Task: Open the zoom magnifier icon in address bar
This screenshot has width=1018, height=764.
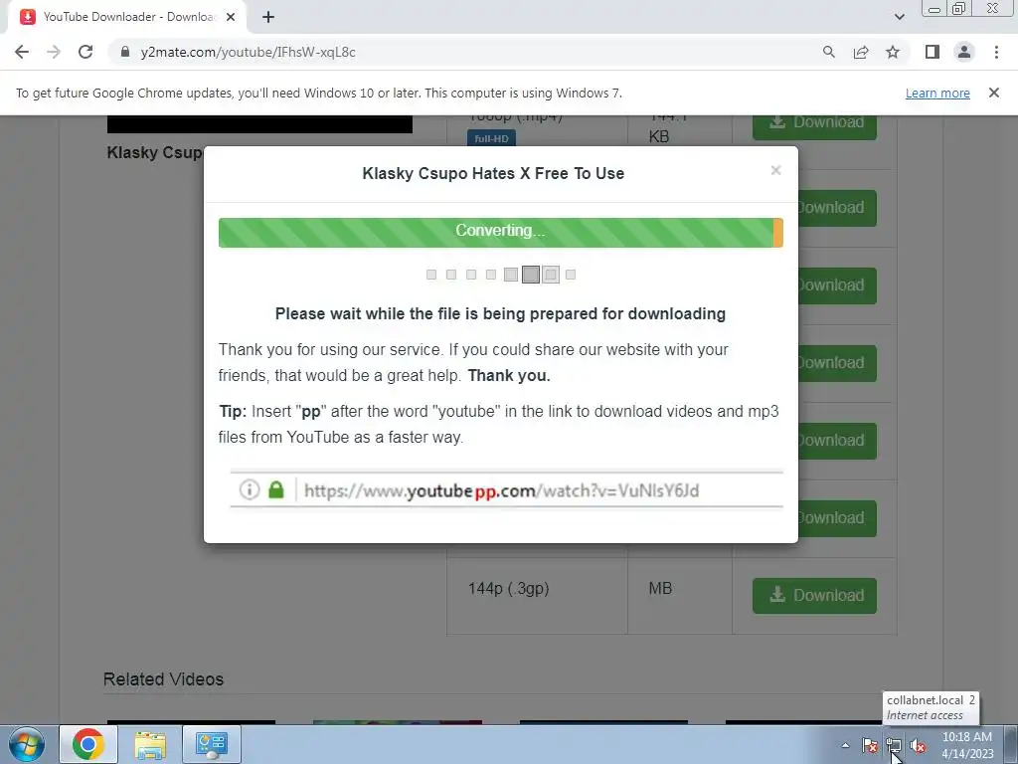Action: point(828,52)
